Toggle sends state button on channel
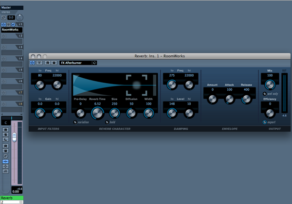The image size is (292, 204). pyautogui.click(x=5, y=171)
